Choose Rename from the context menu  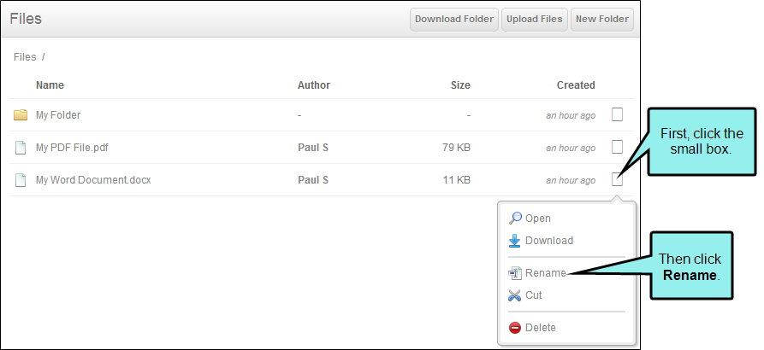point(545,273)
